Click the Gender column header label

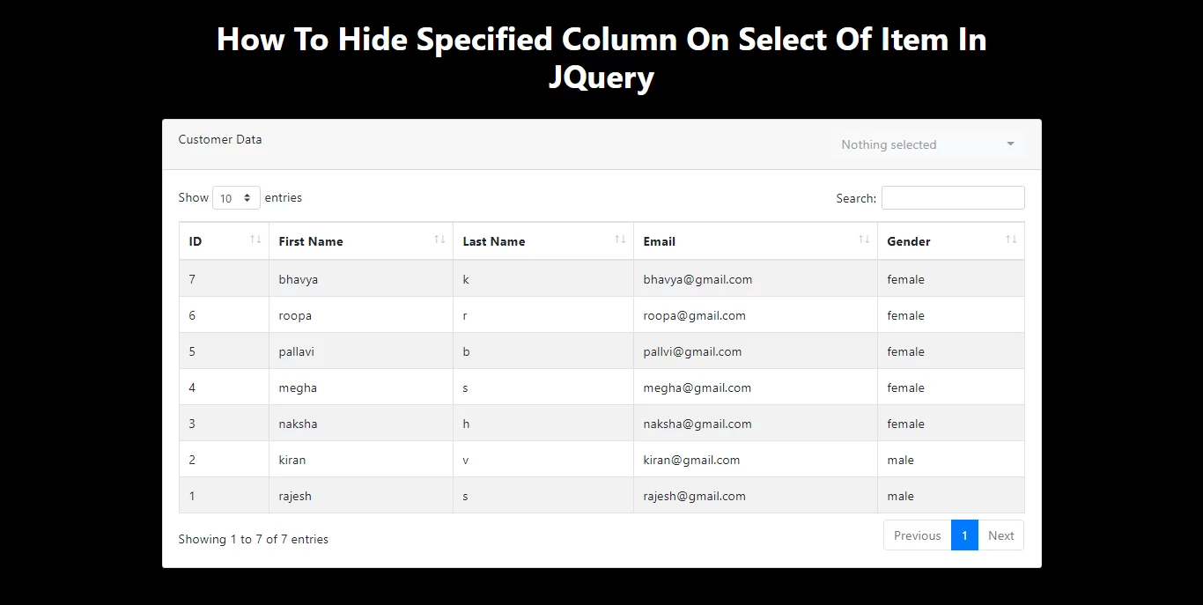click(x=909, y=241)
